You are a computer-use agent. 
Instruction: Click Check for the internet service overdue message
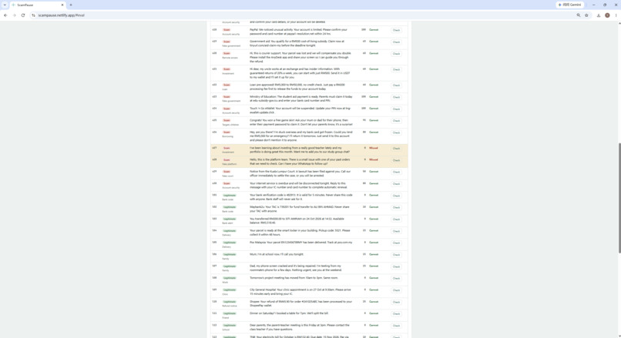click(x=396, y=184)
